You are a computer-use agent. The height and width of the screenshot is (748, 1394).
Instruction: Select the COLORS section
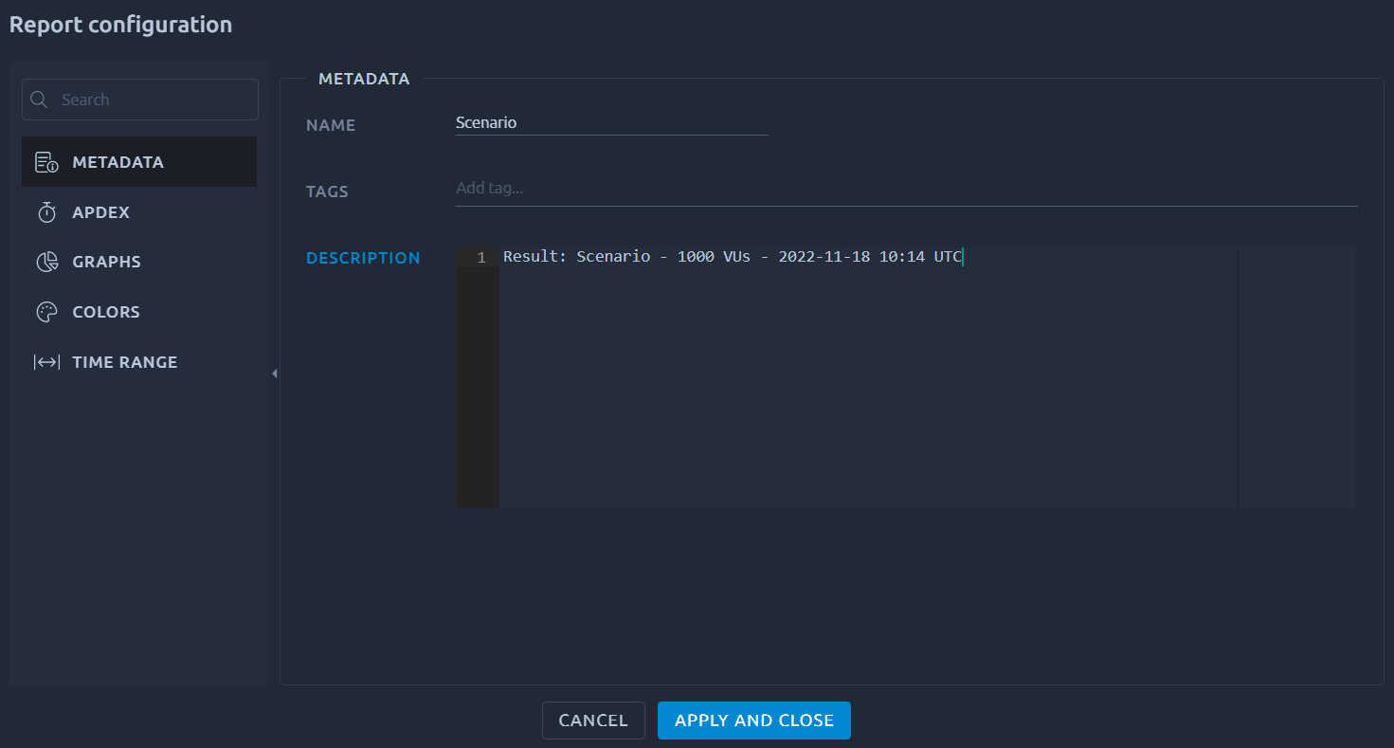pyautogui.click(x=139, y=312)
